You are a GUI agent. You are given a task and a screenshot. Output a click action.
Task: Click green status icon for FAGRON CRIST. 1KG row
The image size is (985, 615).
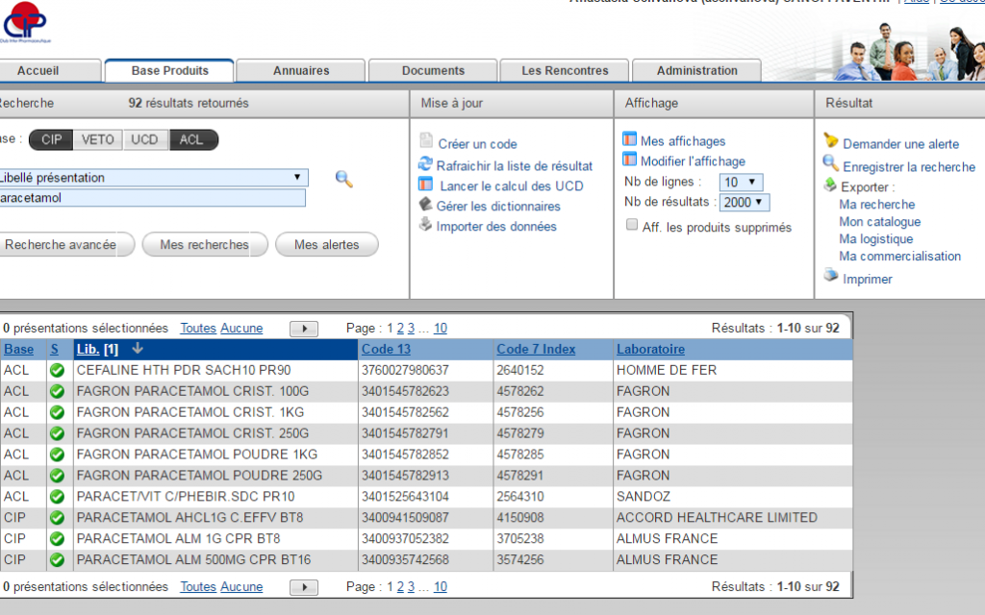pyautogui.click(x=57, y=412)
